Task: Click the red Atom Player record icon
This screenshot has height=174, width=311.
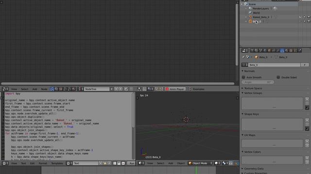Action: pos(167,89)
